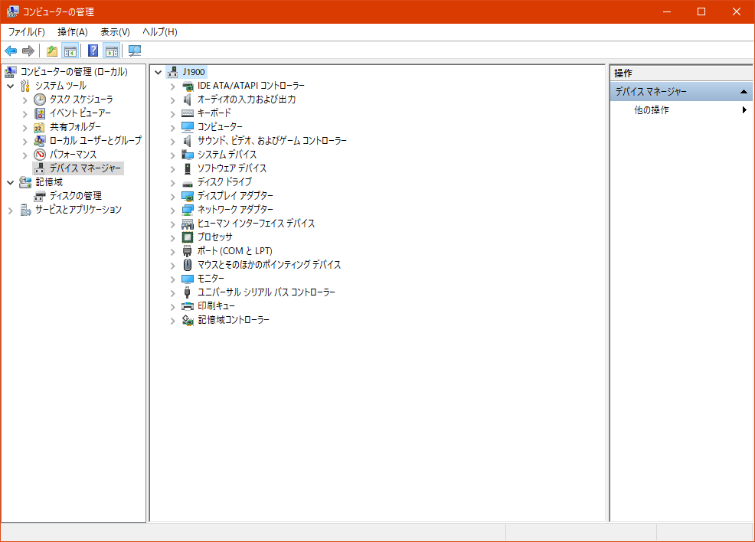This screenshot has width=755, height=542.
Task: Toggle the Show/Hide Action Pane toolbar button
Action: [112, 51]
